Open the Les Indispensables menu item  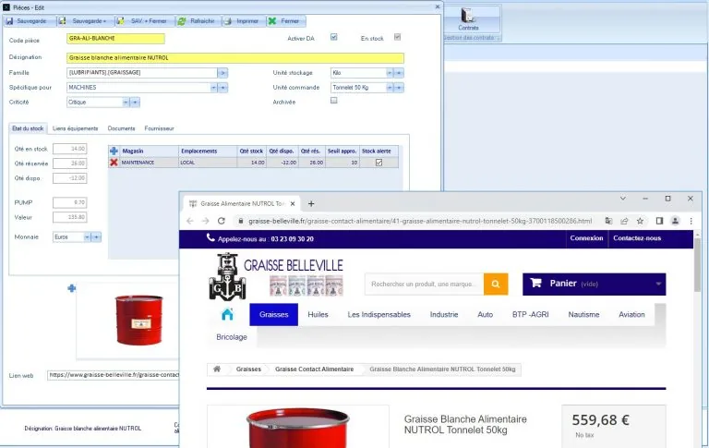coord(379,315)
